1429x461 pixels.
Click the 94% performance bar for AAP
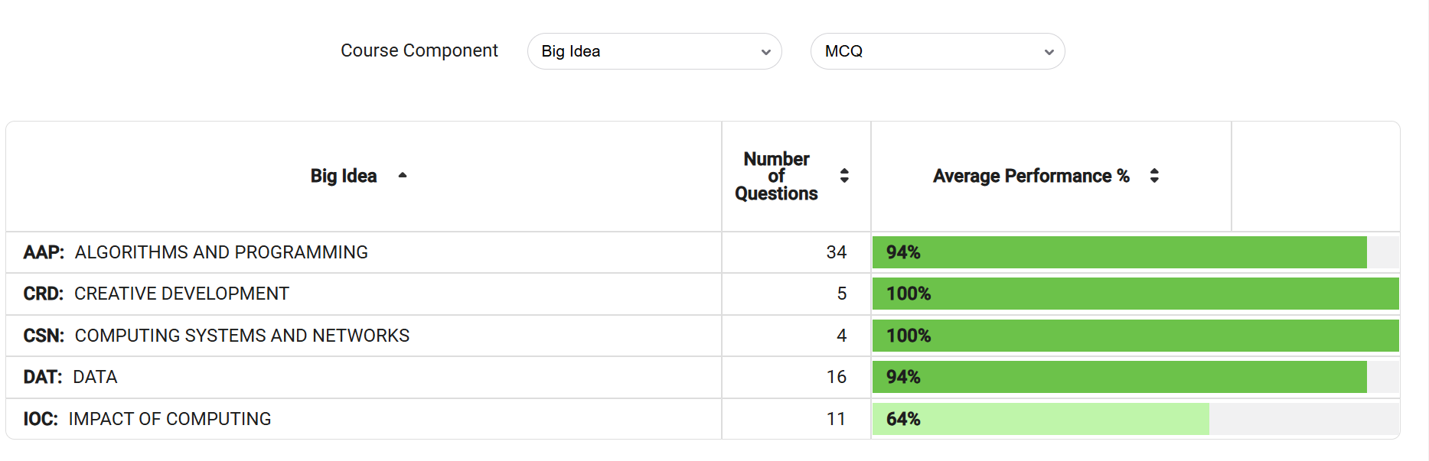point(1117,252)
